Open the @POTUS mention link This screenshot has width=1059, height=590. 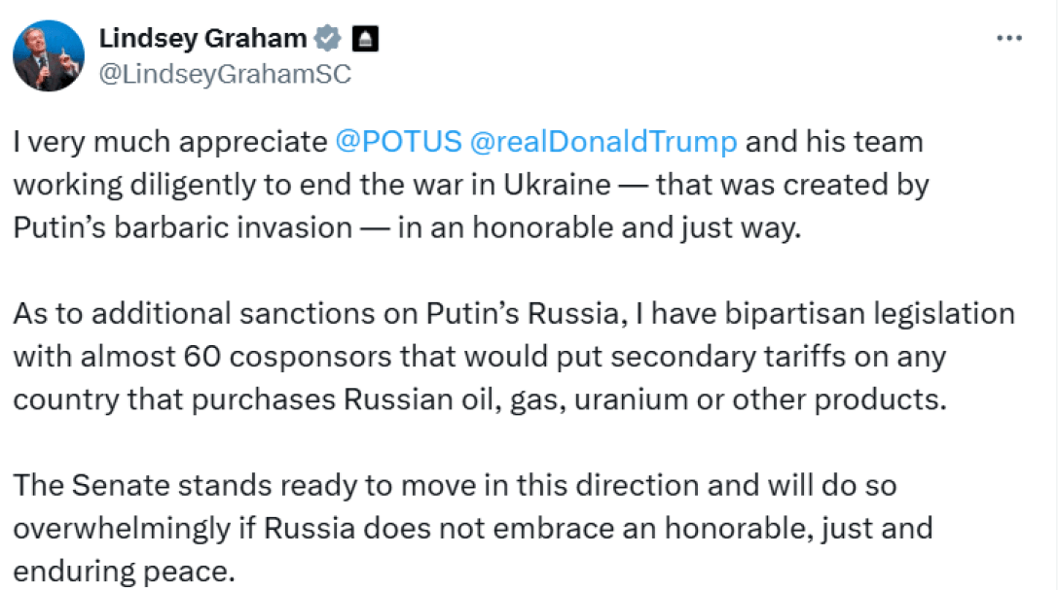pyautogui.click(x=398, y=142)
